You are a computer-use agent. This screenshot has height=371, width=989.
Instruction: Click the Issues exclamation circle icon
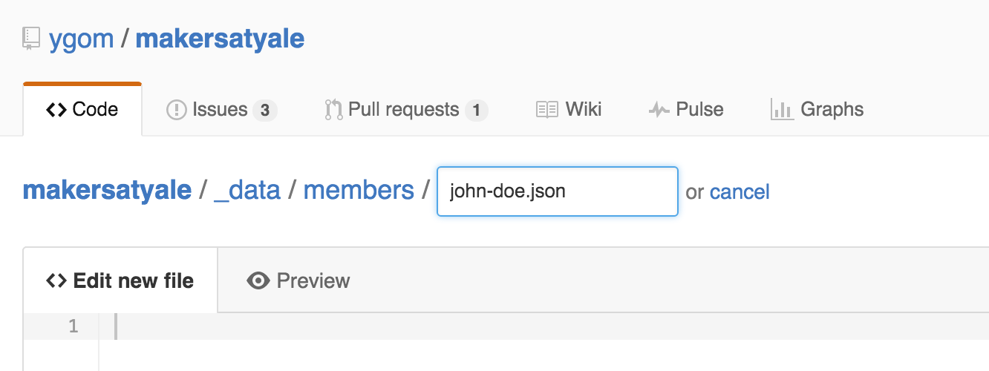click(177, 111)
